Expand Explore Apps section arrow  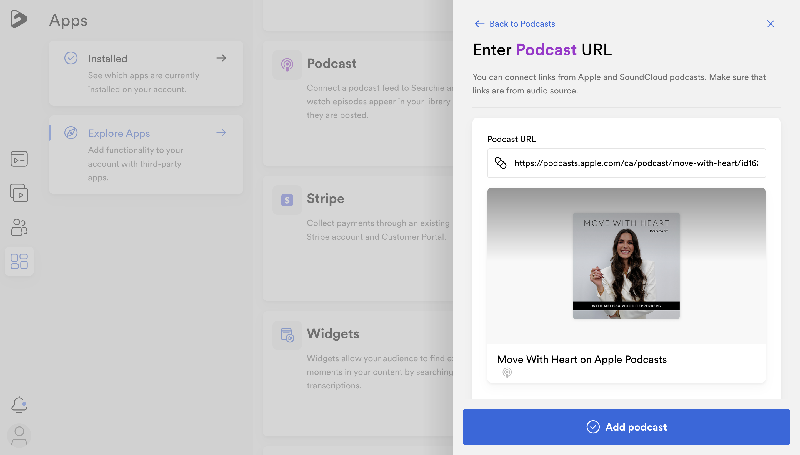click(x=221, y=133)
